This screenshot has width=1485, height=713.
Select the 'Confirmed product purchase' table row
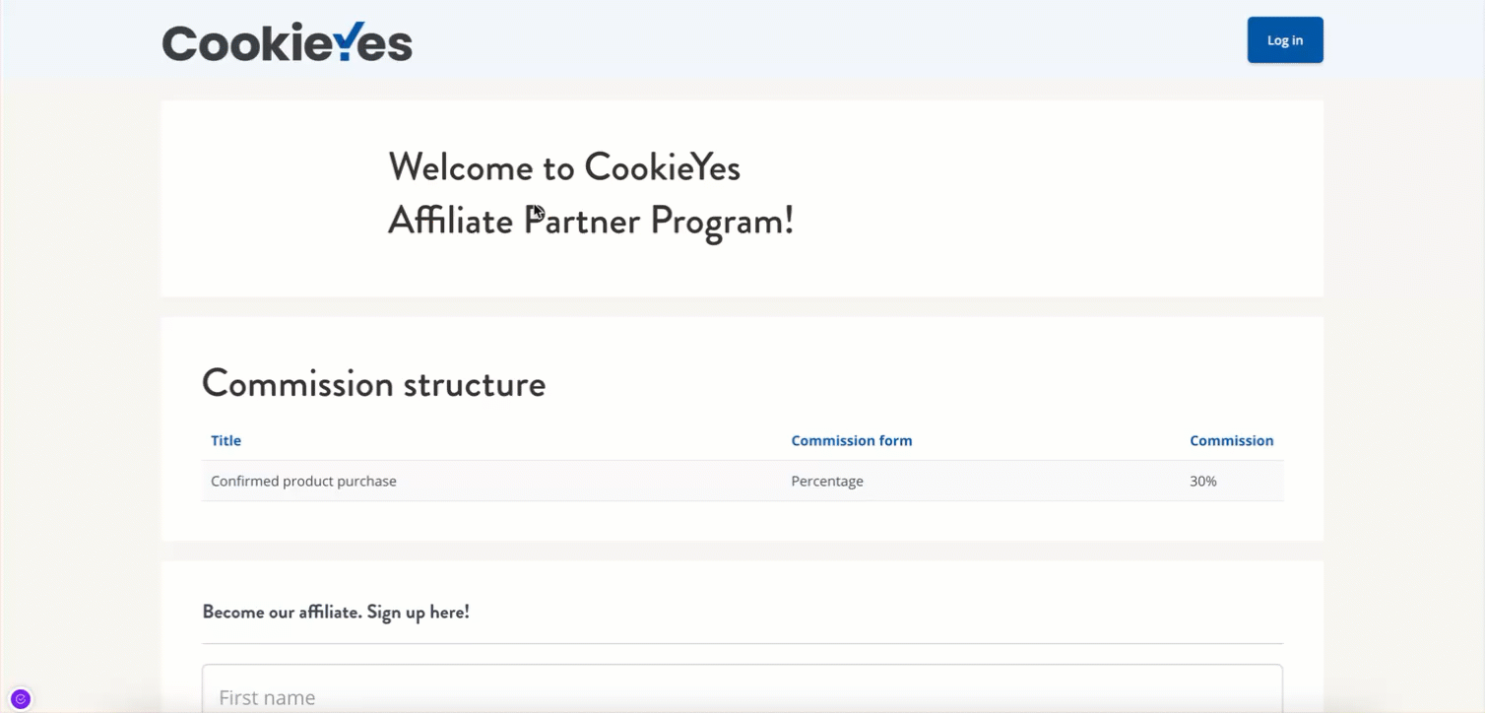[689, 481]
